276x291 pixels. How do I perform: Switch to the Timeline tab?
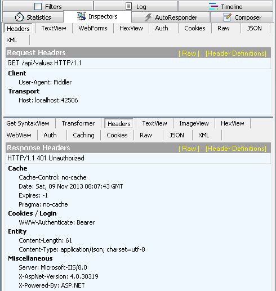pos(225,6)
